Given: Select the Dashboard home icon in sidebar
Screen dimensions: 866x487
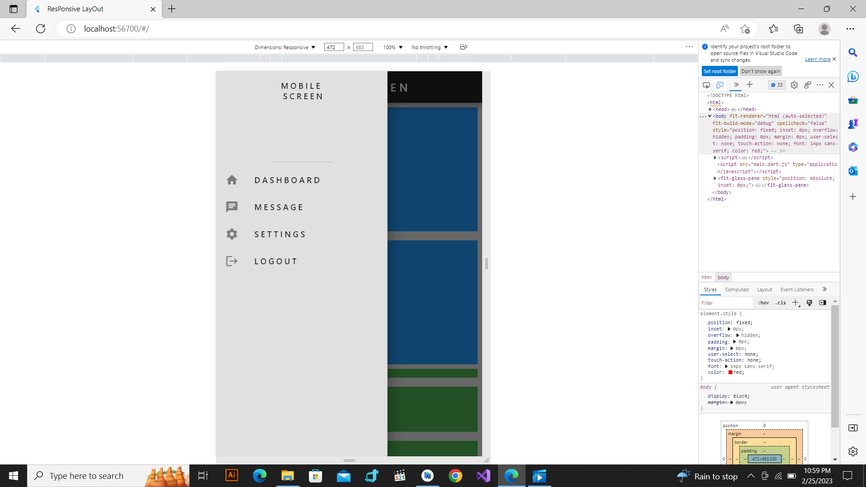Looking at the screenshot, I should 232,179.
